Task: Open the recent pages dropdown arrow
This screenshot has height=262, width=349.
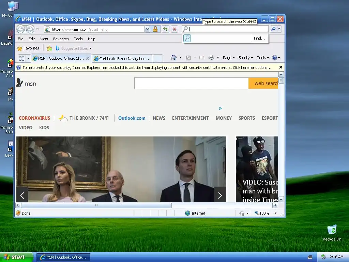Action: pyautogui.click(x=37, y=29)
